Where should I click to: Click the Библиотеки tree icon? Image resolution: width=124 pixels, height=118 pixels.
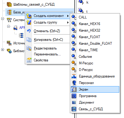pyautogui.click(x=9, y=51)
